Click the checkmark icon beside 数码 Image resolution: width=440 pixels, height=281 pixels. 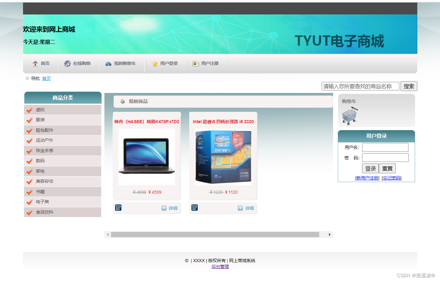click(29, 161)
